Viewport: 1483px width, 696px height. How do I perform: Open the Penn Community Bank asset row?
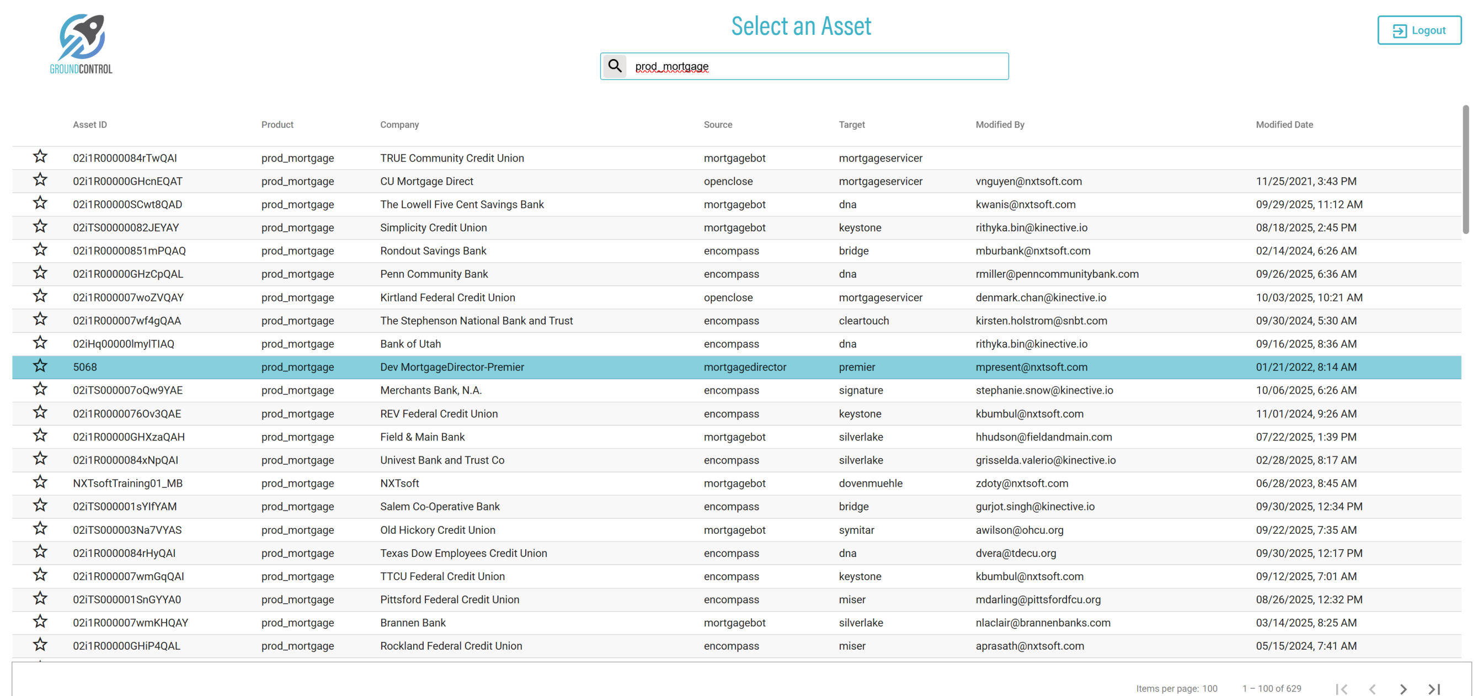click(x=434, y=274)
